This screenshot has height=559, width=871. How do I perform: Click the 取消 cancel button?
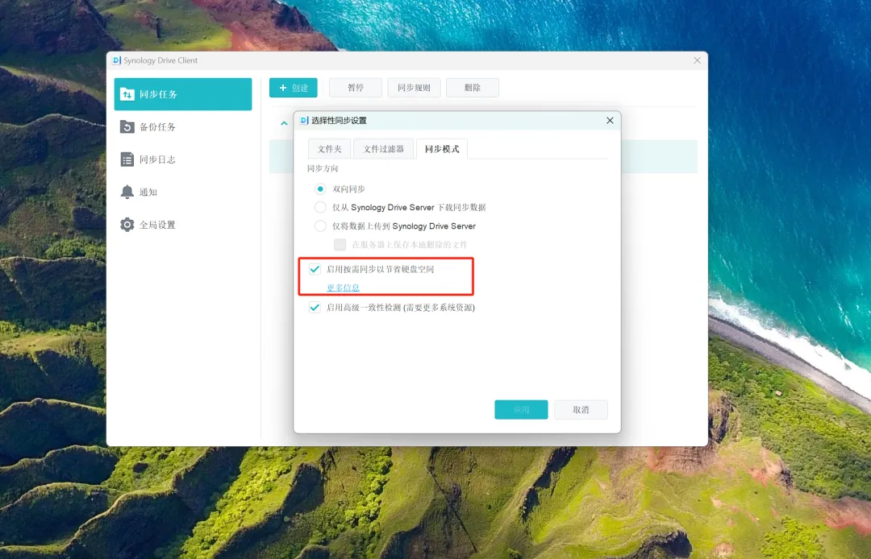(581, 410)
